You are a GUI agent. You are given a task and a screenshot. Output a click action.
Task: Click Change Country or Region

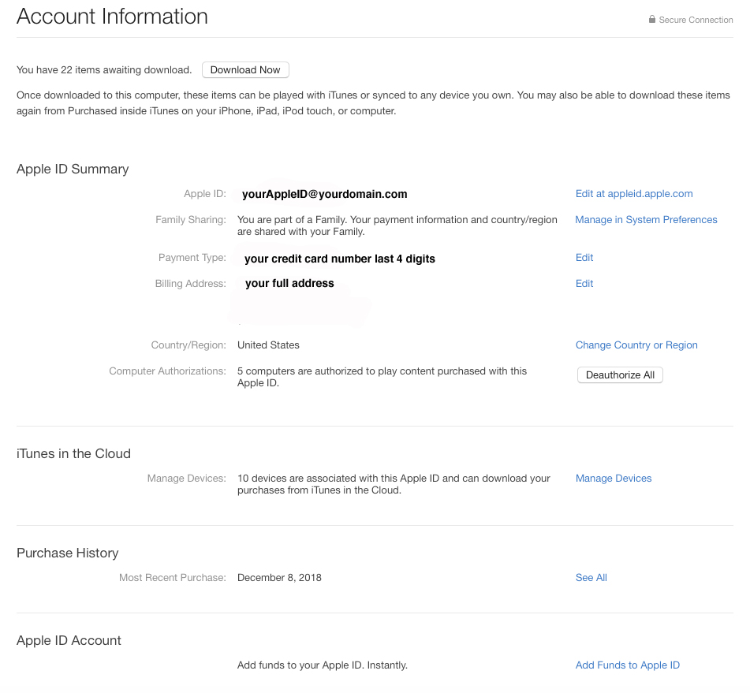636,345
